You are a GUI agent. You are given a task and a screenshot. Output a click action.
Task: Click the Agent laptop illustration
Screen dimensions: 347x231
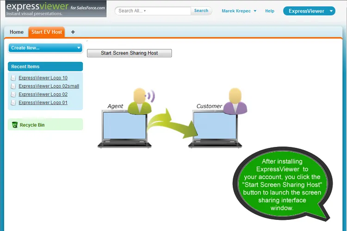tap(124, 129)
